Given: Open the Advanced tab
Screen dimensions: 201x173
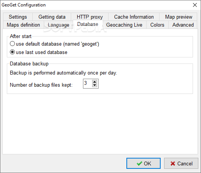Looking at the screenshot, I should click(x=183, y=25).
